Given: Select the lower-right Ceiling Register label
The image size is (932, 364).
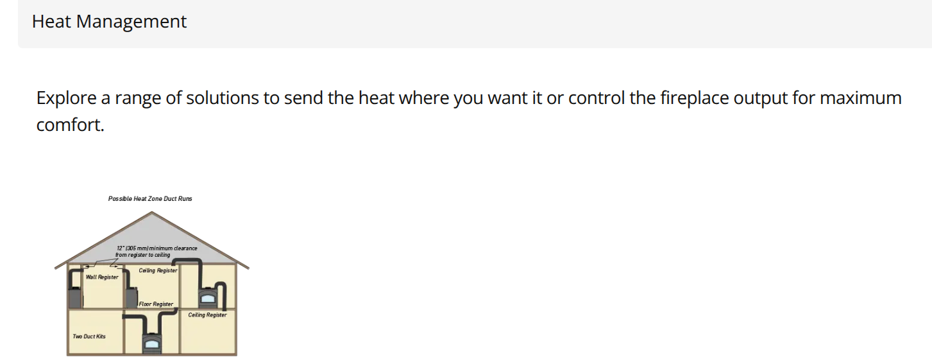Looking at the screenshot, I should [x=207, y=315].
